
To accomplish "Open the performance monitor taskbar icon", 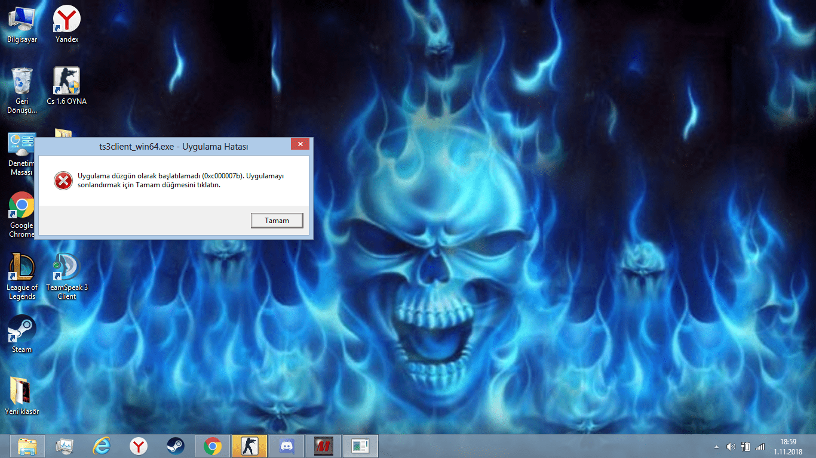I will click(65, 446).
